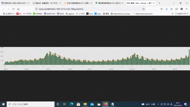Click the Firefox icon in the taskbar
Viewport: 190px width, 107px height.
coord(106,104)
